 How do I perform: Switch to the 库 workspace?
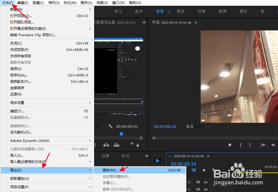(262, 12)
